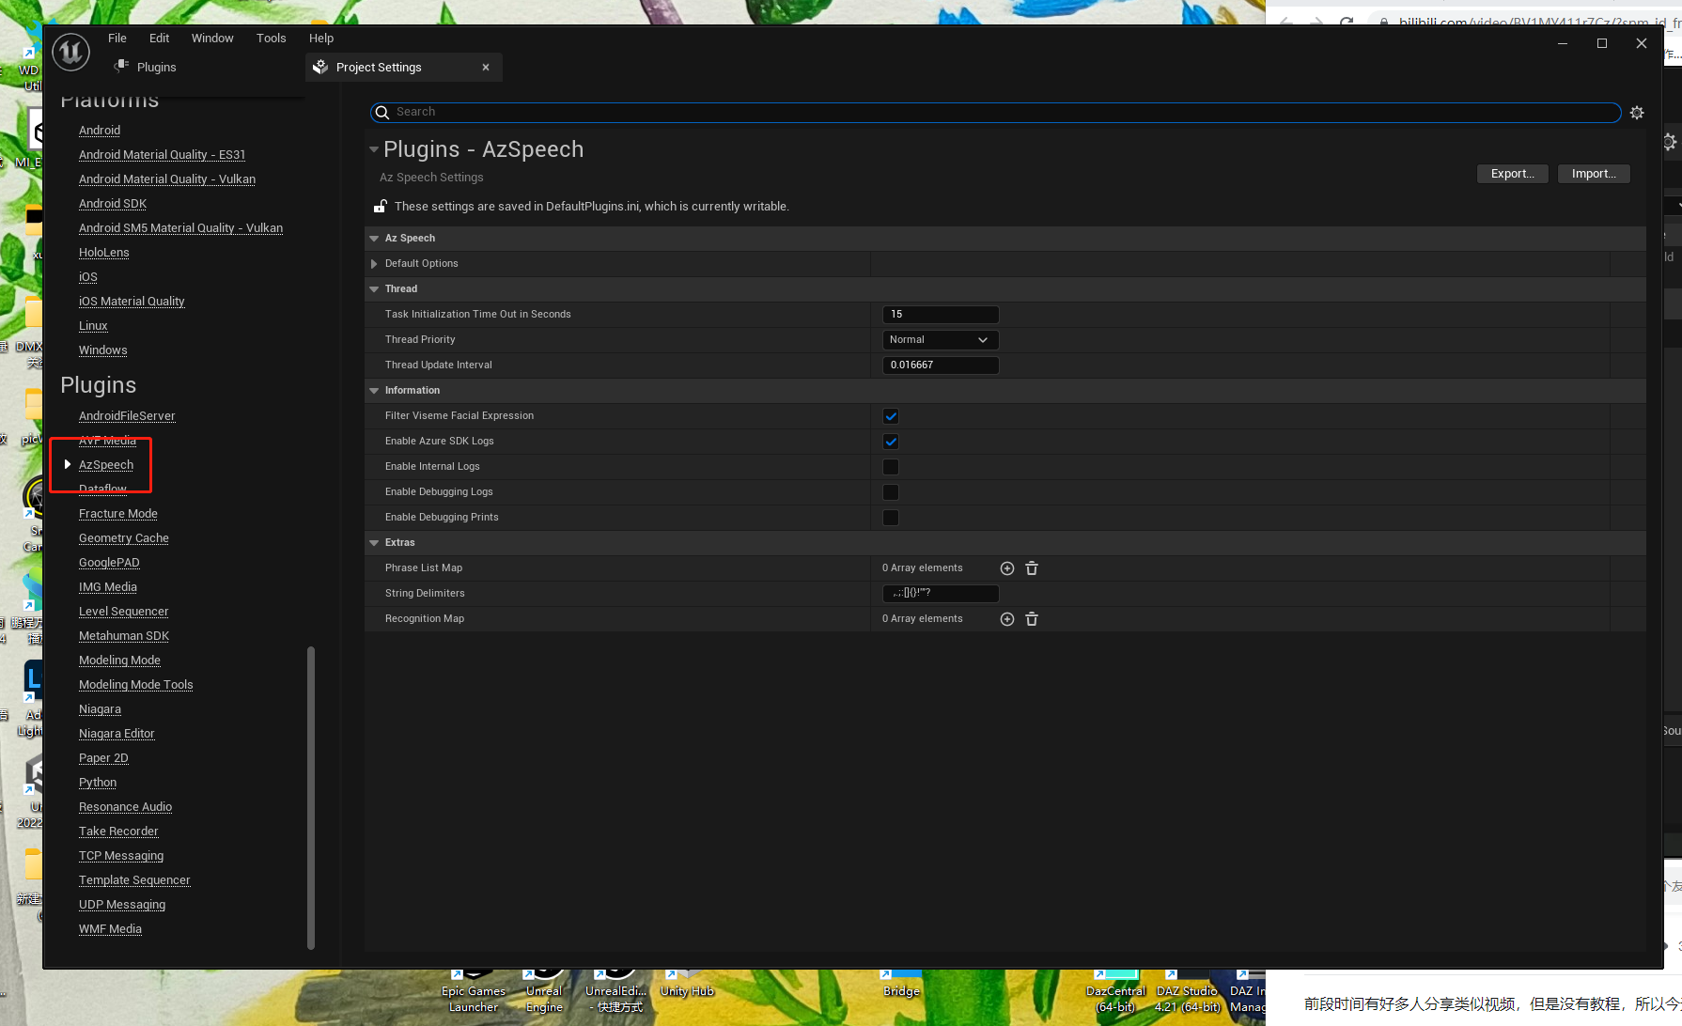Open UnrealEditor shortcut on desktop
Screen dimensions: 1682x1026
pos(615,991)
